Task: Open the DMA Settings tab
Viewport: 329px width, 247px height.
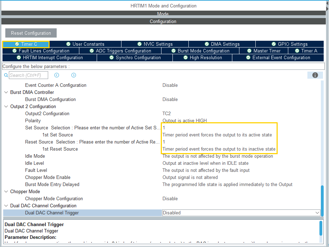Action: 222,44
